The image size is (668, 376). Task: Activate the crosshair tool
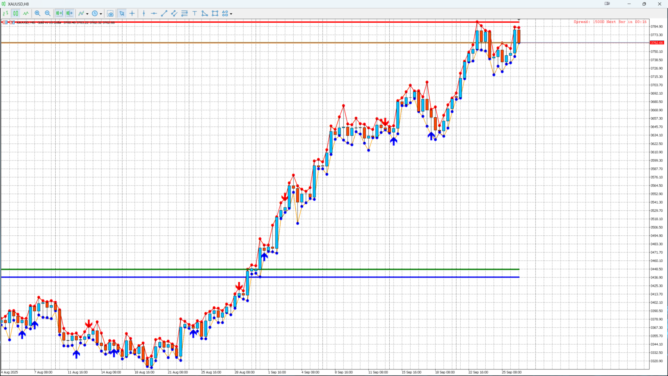click(x=132, y=14)
